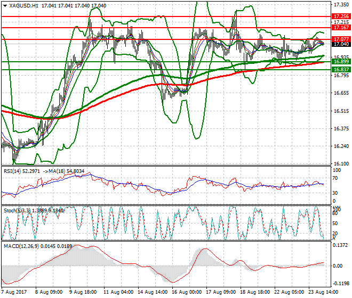The width and height of the screenshot is (352, 298).
Task: Click the MACD scale value -0.1198
Action: (341, 284)
